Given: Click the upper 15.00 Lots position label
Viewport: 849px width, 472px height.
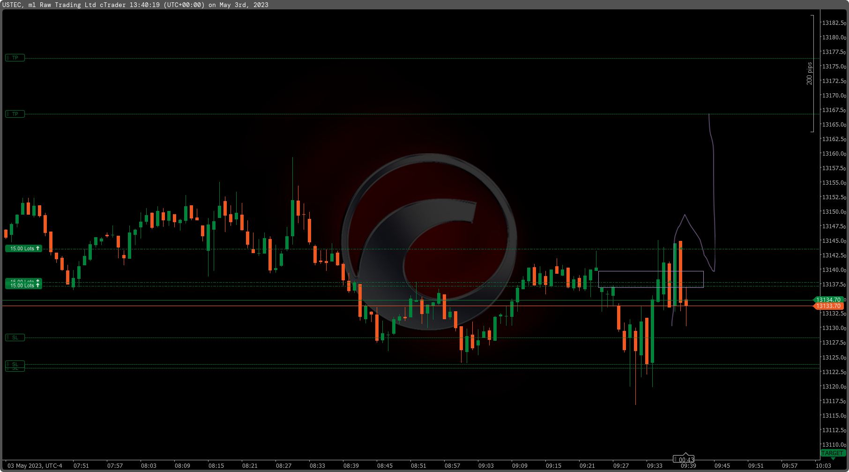Looking at the screenshot, I should point(23,248).
